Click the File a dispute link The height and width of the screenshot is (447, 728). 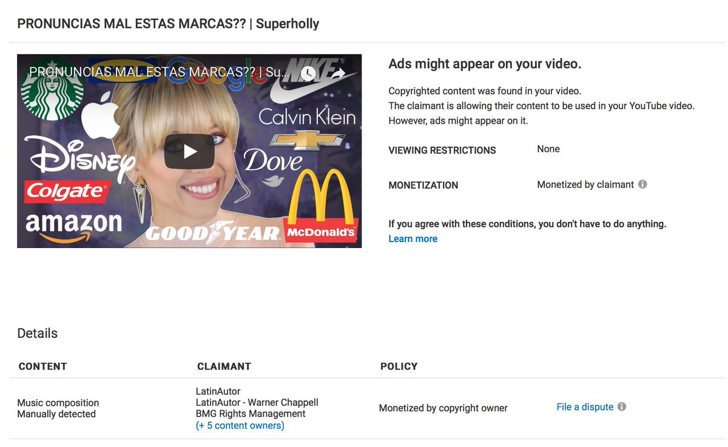585,407
